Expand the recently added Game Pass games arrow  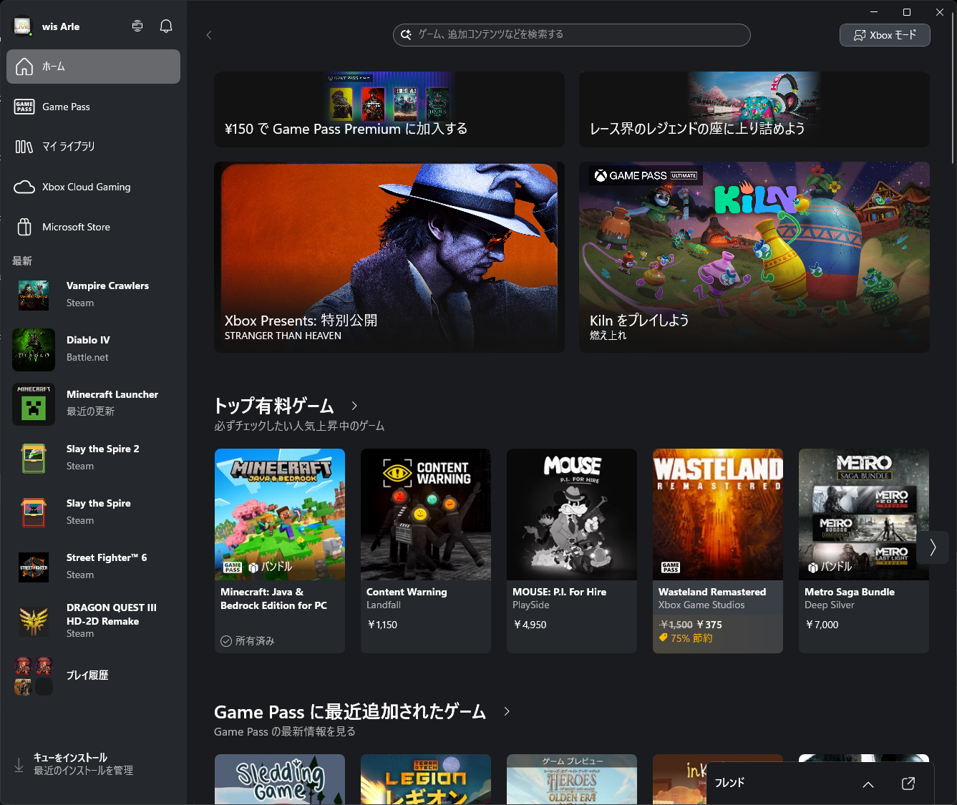tap(507, 711)
